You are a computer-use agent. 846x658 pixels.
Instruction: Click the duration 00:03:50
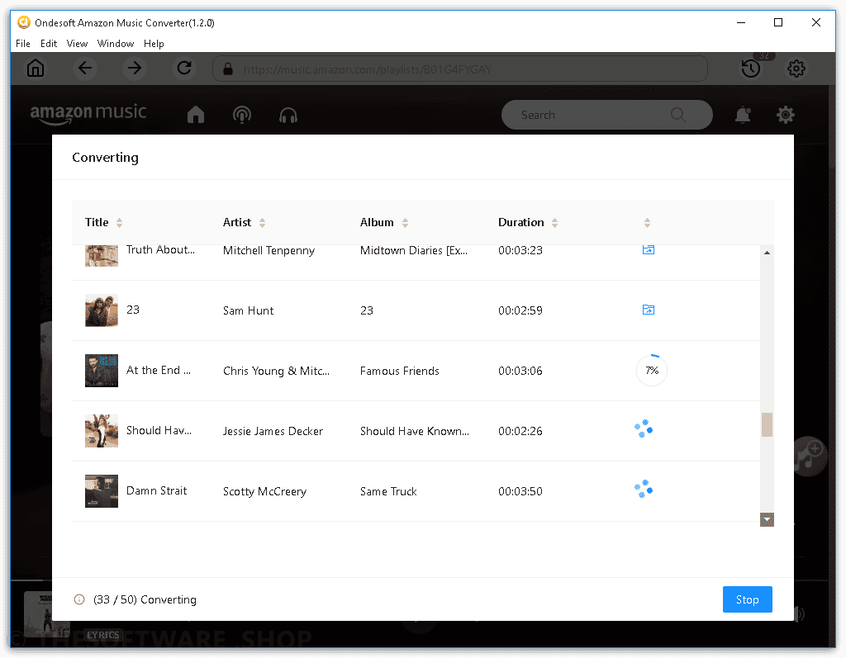pos(520,491)
